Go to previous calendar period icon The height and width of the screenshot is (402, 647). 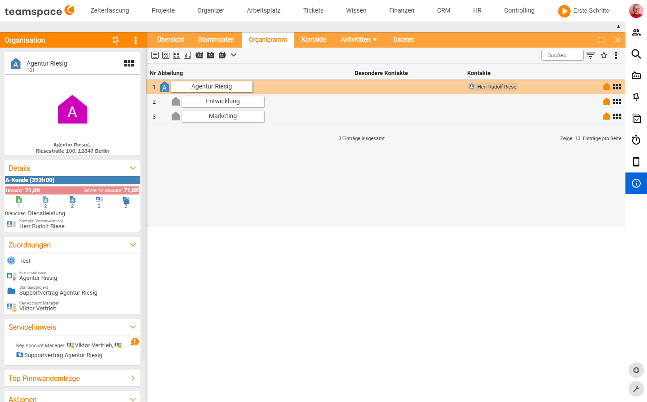199,55
